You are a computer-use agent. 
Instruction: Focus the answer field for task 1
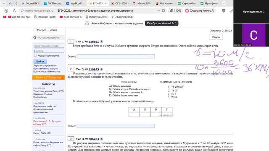(116, 56)
